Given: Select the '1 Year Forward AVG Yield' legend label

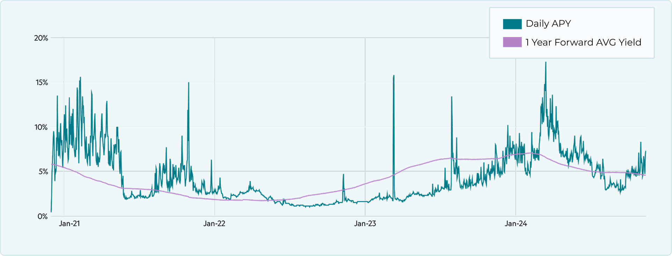Looking at the screenshot, I should (583, 42).
